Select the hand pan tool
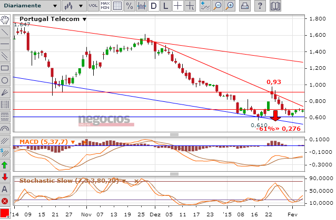This screenshot has width=336, height=220. 5,20
